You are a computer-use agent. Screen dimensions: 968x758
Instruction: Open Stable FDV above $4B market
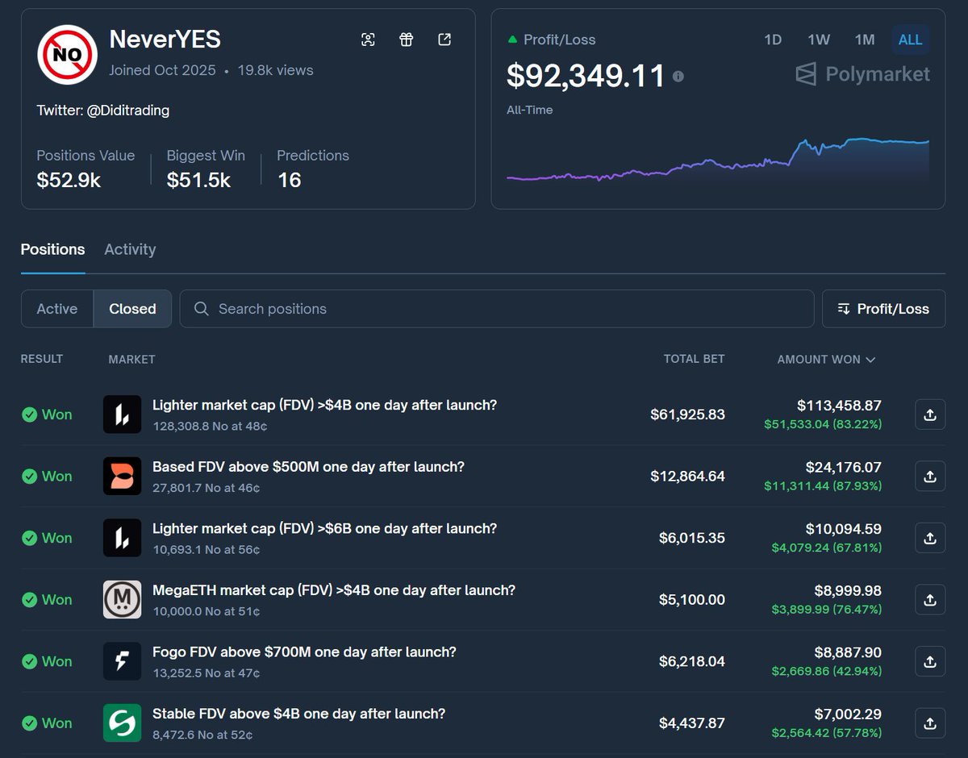point(298,714)
